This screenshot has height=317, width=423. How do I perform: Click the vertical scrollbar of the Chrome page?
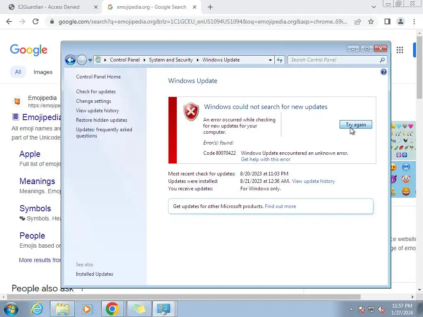pyautogui.click(x=419, y=67)
